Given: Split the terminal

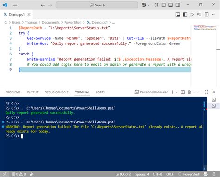Looking at the screenshot, I should coord(183,92).
